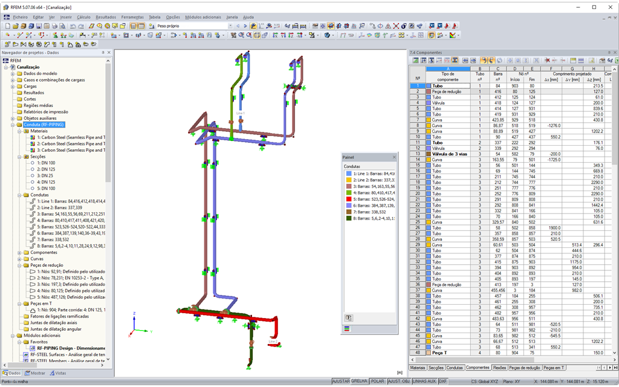Toggle the transparent display mode icon
This screenshot has width=619, height=387.
click(256, 35)
